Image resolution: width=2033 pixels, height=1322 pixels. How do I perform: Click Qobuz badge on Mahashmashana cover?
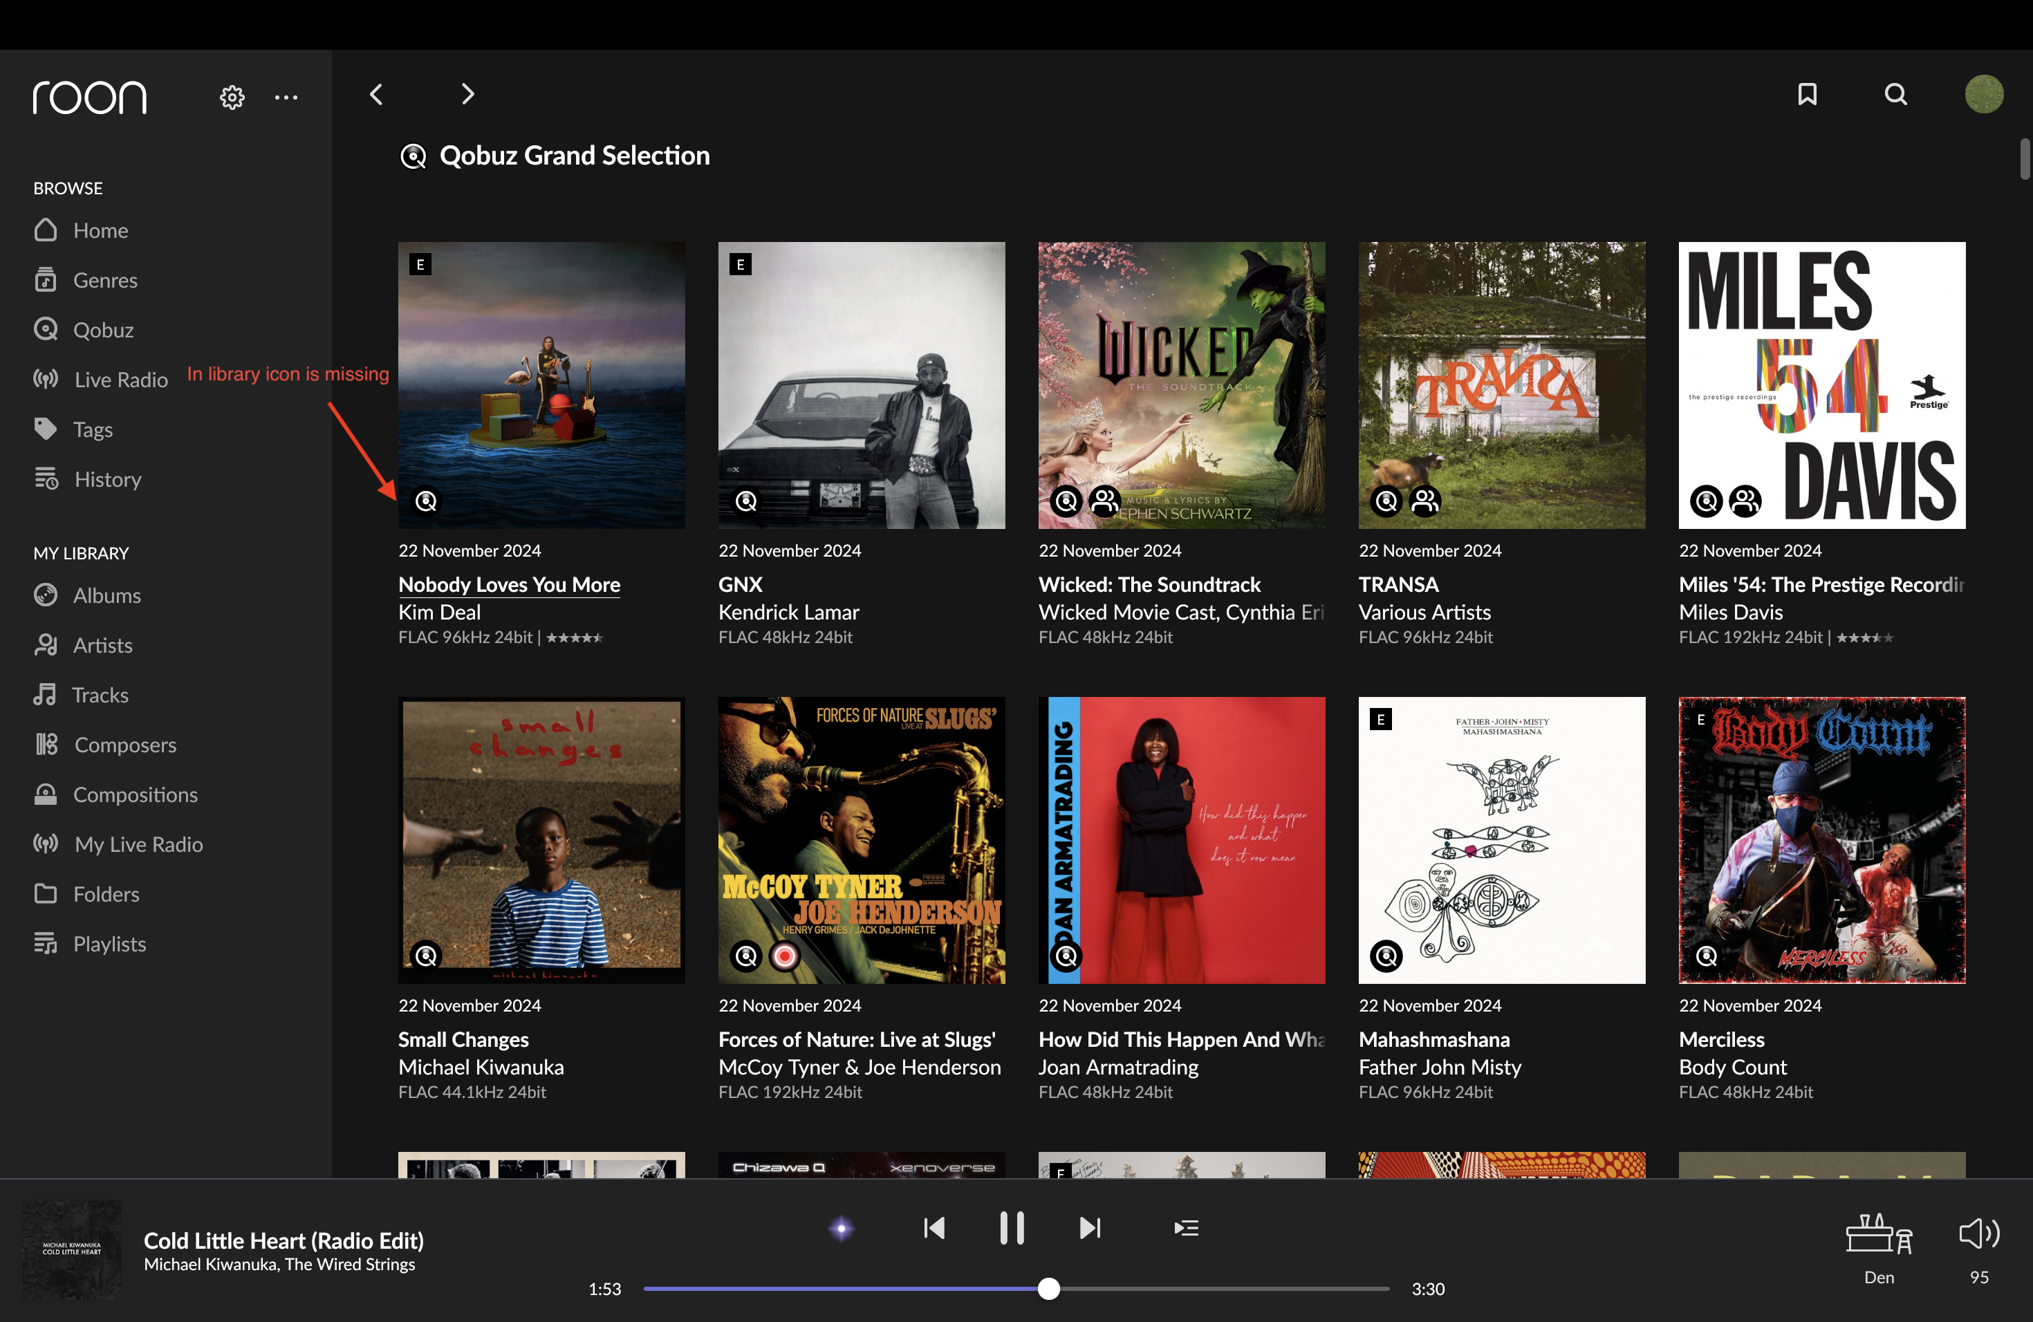[x=1386, y=956]
